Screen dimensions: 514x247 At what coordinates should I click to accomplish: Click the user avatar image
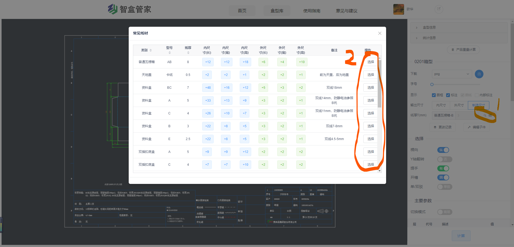(398, 9)
